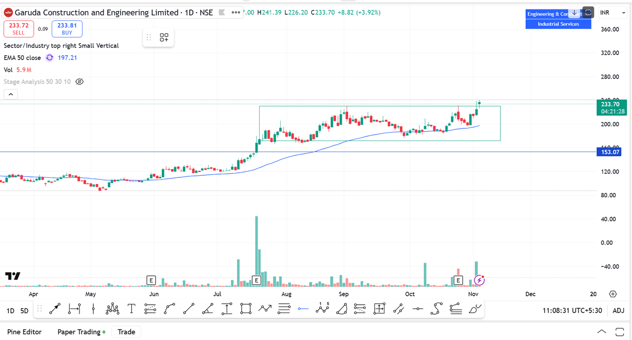Click the Stage Analysis 50 30 10 label
This screenshot has width=632, height=340.
[x=37, y=82]
